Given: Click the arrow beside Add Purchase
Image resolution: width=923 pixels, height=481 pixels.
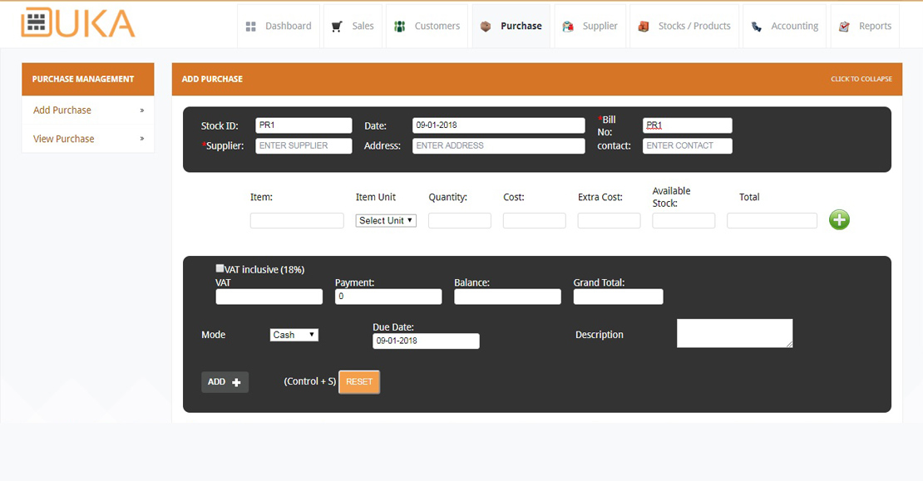Looking at the screenshot, I should click(142, 110).
